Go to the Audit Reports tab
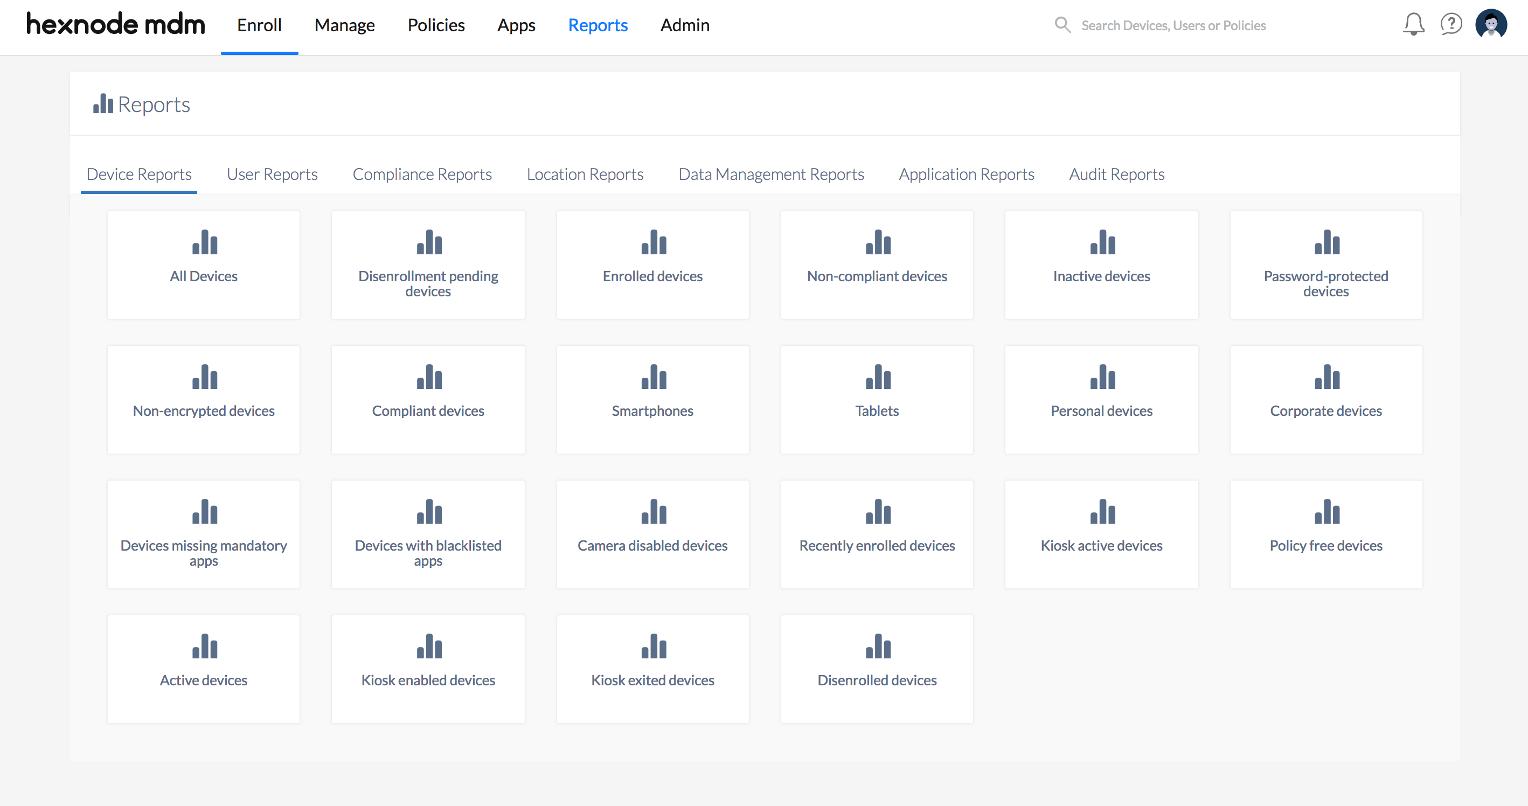 [x=1116, y=175]
